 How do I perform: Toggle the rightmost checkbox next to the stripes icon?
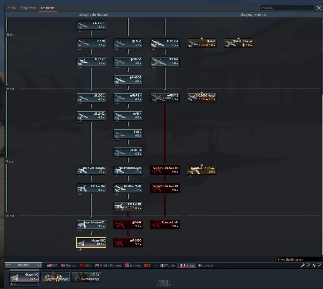pos(319,265)
